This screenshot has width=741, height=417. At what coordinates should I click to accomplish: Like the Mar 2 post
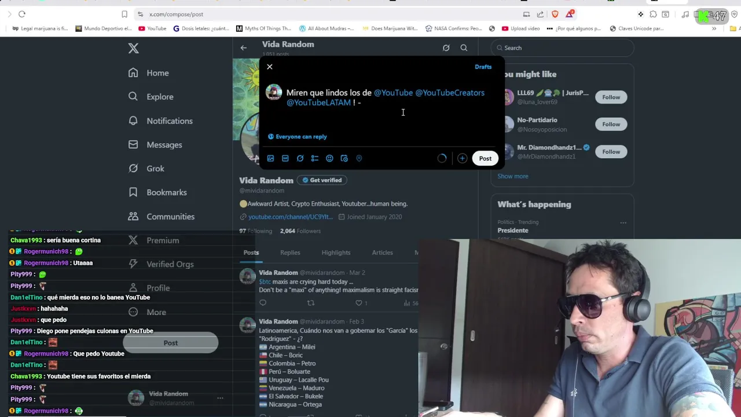(x=359, y=303)
